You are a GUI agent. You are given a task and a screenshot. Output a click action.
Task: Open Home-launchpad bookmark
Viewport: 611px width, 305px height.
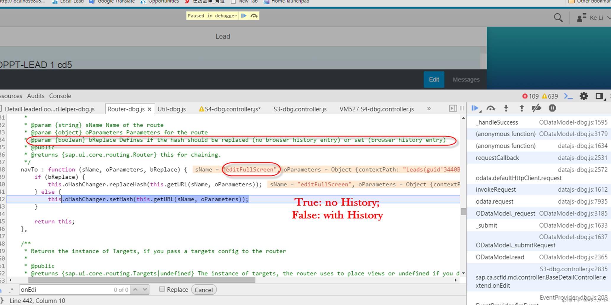[286, 2]
